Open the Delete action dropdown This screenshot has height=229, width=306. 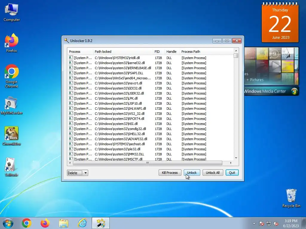click(77, 173)
